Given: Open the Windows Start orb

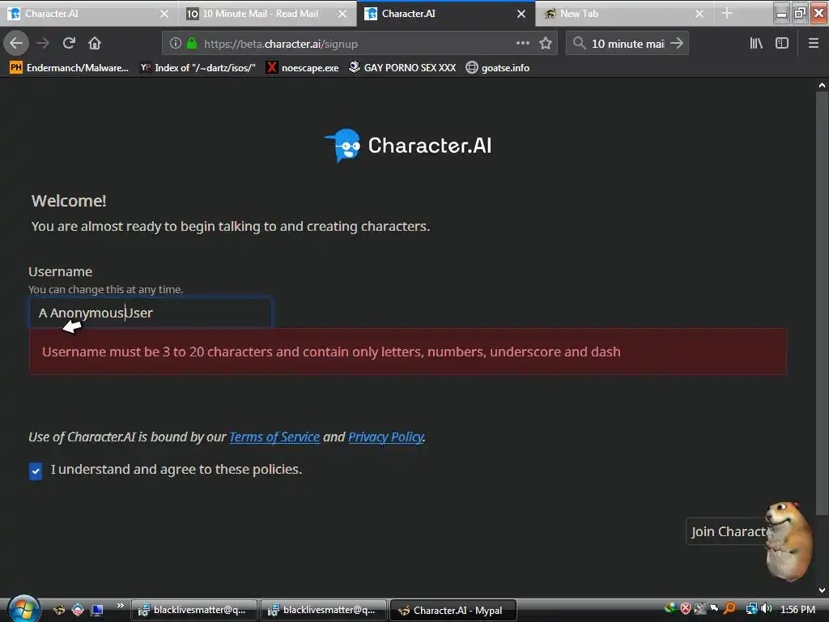Looking at the screenshot, I should pyautogui.click(x=23, y=609).
